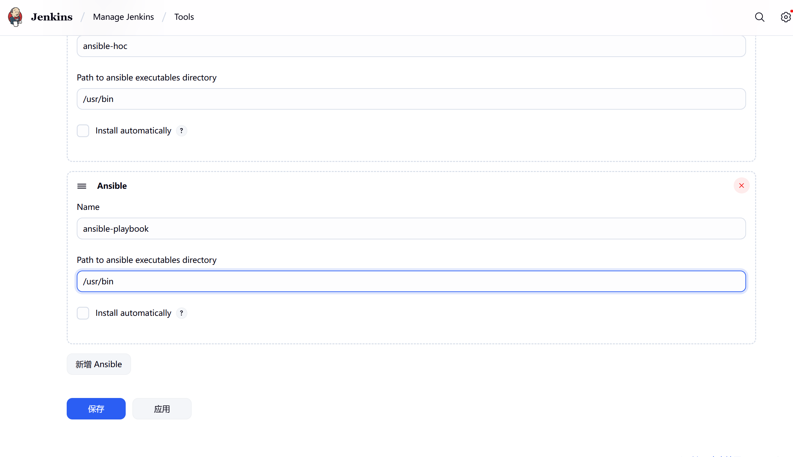The height and width of the screenshot is (457, 793).
Task: Open the settings gear icon
Action: [x=785, y=17]
